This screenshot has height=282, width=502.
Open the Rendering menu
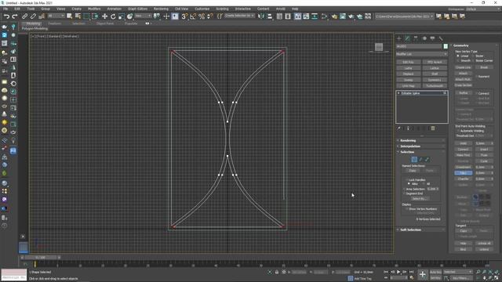(161, 9)
